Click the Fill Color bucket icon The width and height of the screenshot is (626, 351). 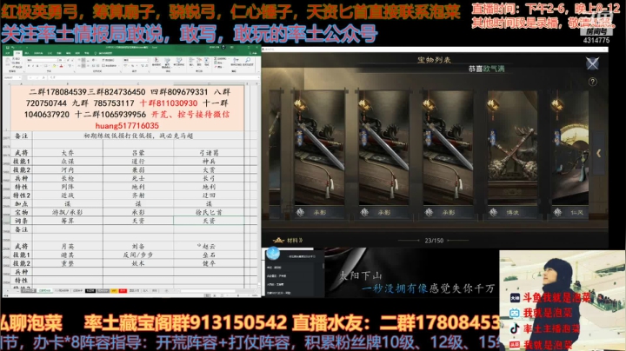[x=54, y=66]
